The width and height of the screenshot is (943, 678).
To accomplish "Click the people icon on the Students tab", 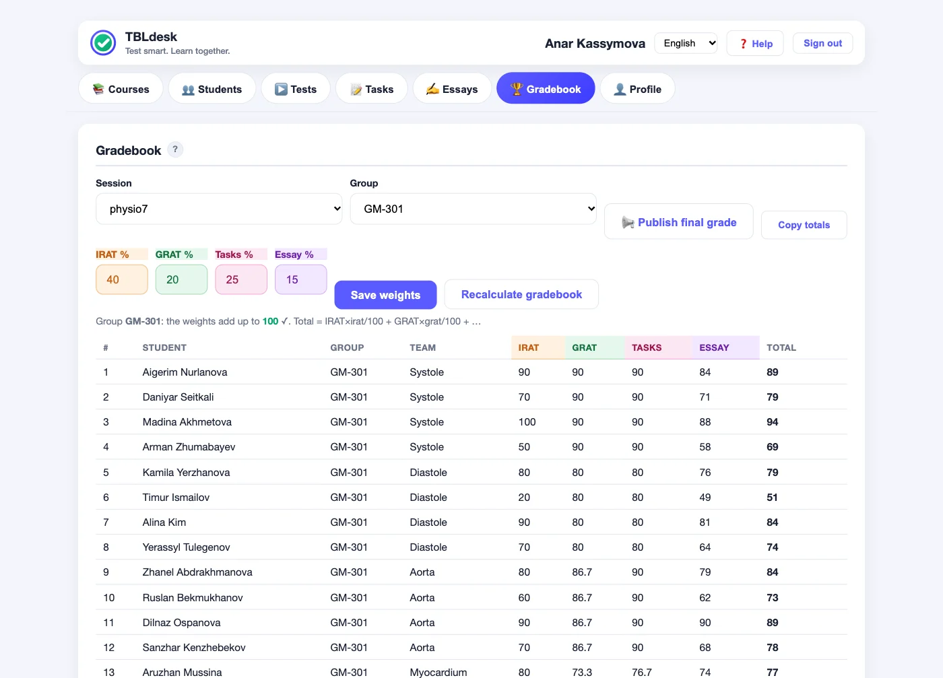I will (188, 90).
